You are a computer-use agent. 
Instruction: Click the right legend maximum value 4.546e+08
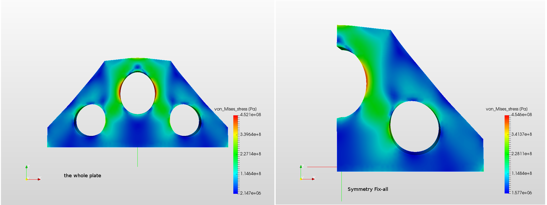tap(522, 115)
